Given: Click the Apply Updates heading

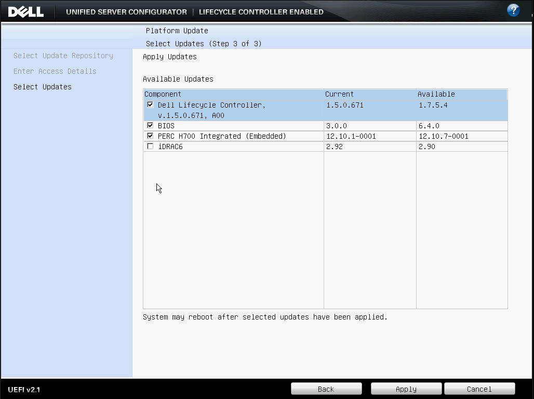Looking at the screenshot, I should pos(170,57).
